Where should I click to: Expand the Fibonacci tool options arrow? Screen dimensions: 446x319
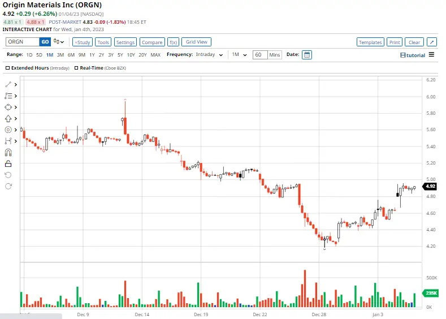pos(16,96)
